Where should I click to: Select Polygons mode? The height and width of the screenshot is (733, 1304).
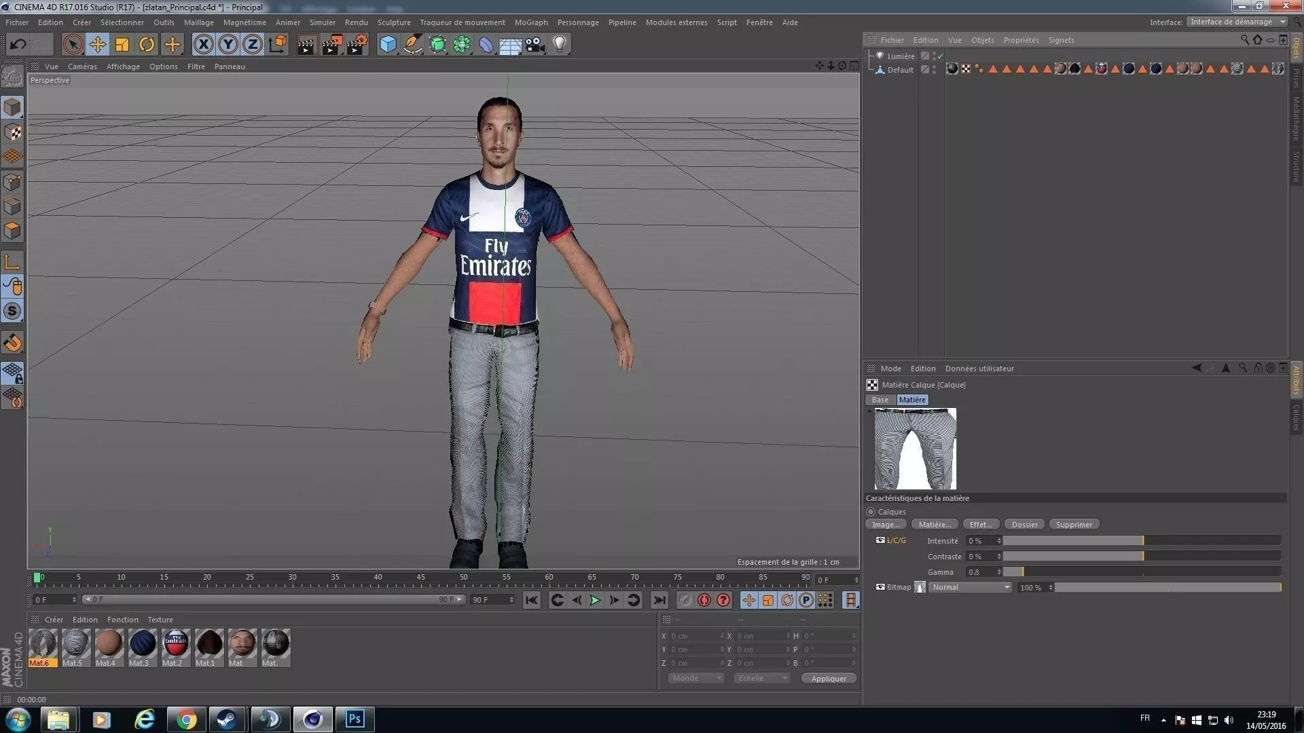pyautogui.click(x=12, y=231)
